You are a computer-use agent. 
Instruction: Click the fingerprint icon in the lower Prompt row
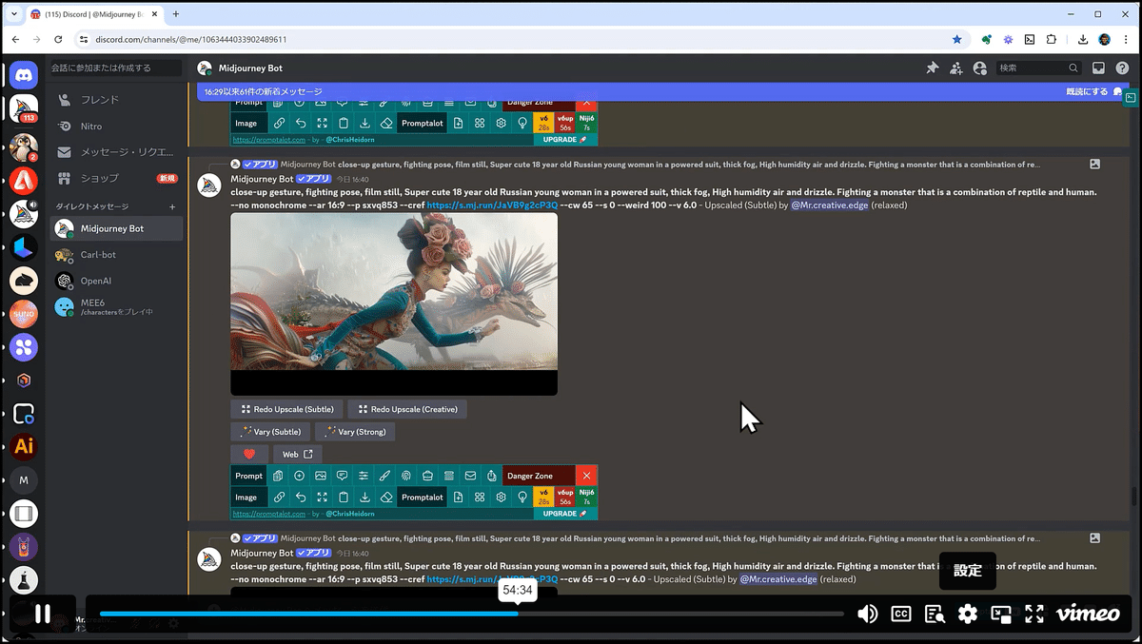[406, 476]
